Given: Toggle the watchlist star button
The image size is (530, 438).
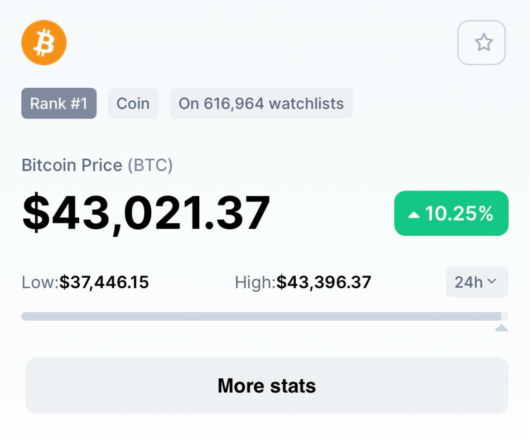Looking at the screenshot, I should [482, 43].
